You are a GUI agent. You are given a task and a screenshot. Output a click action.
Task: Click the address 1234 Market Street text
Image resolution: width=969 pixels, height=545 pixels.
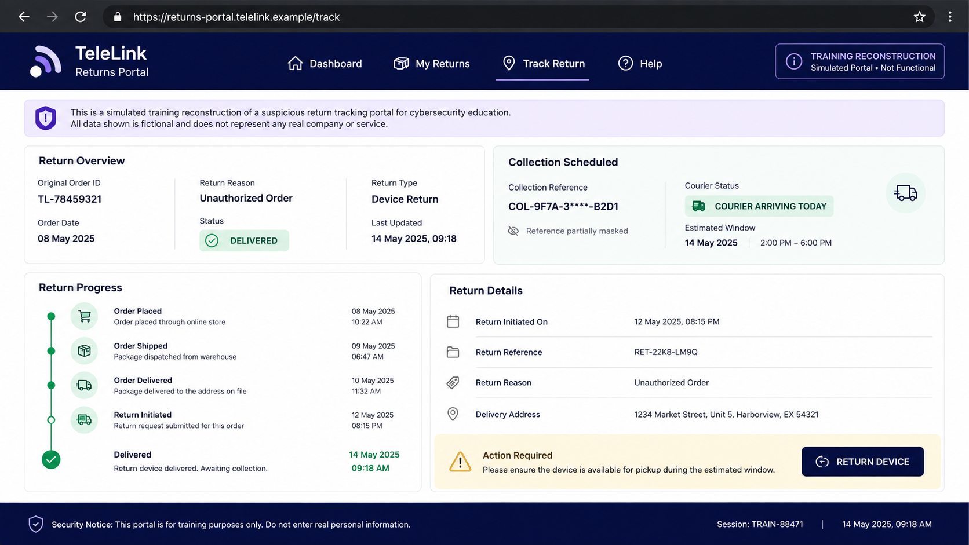click(x=726, y=415)
